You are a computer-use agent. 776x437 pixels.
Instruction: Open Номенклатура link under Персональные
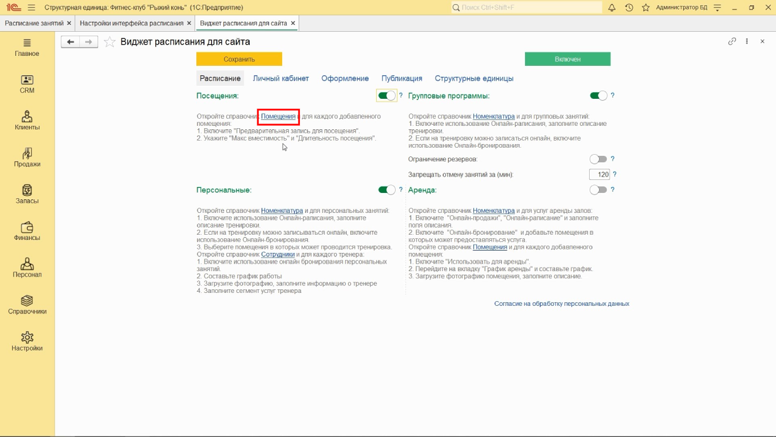pos(282,211)
